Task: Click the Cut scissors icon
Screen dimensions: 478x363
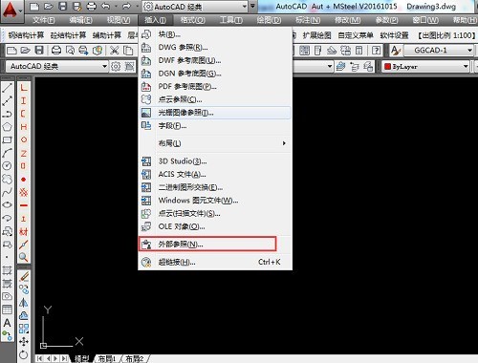Action: point(114,51)
